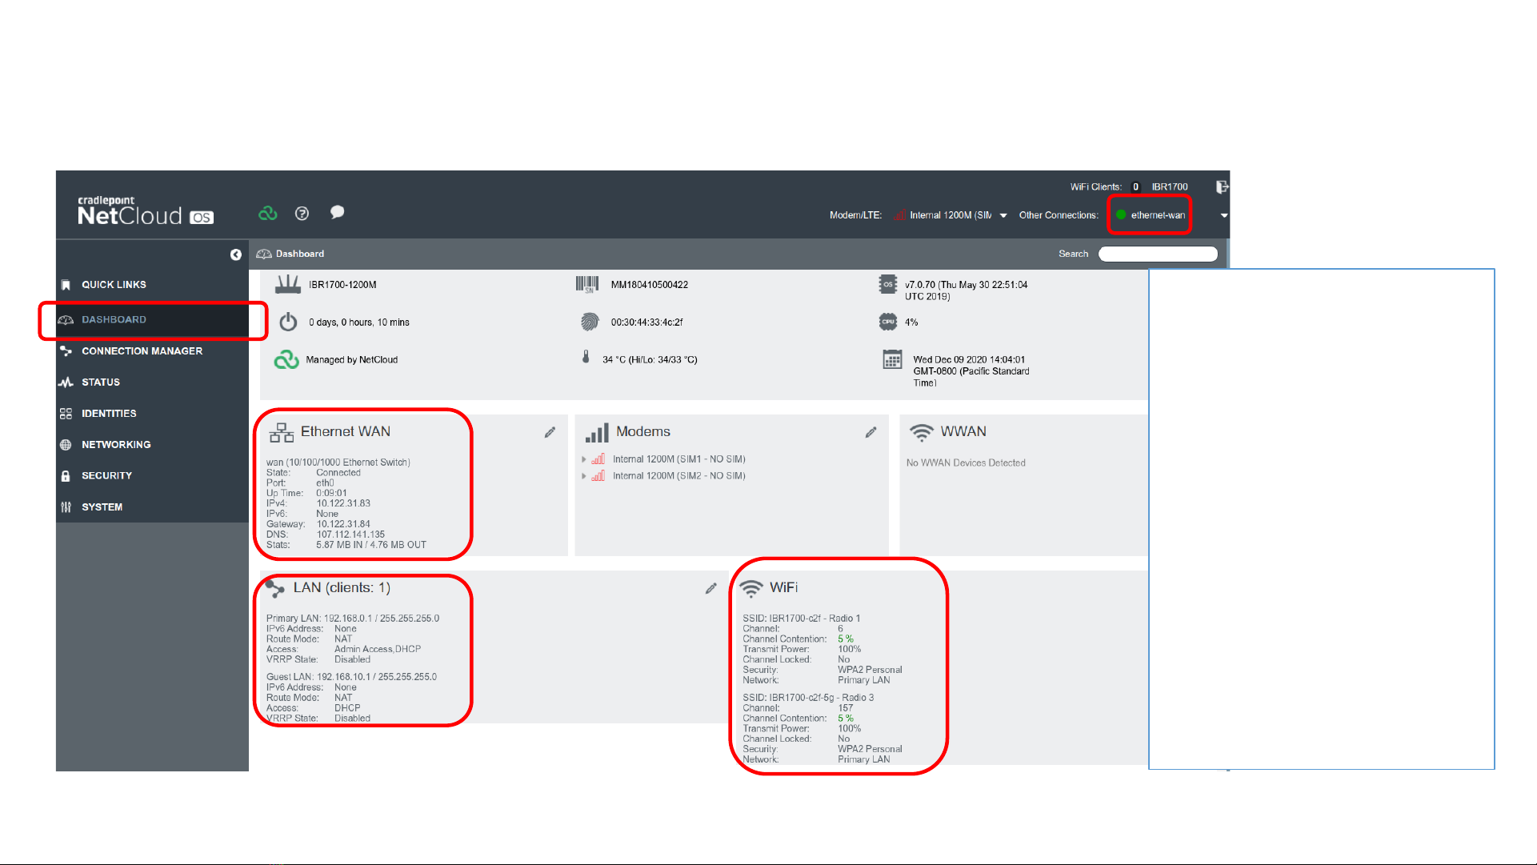This screenshot has width=1537, height=865.
Task: Click the Ethernet WAN panel heading
Action: coord(346,432)
